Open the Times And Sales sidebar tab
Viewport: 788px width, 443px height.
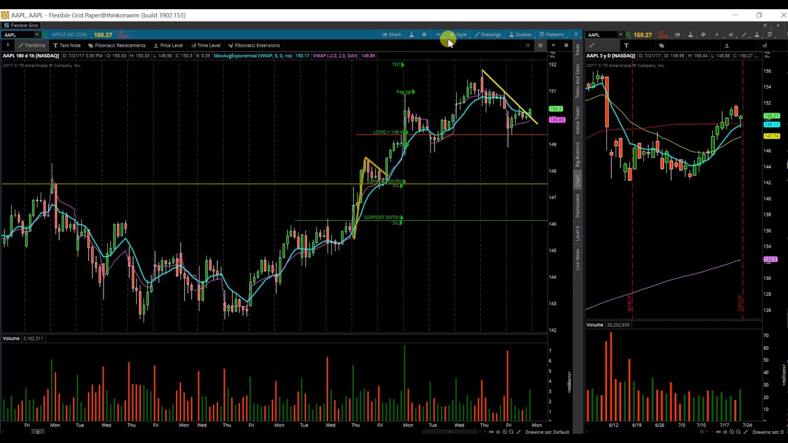(577, 81)
